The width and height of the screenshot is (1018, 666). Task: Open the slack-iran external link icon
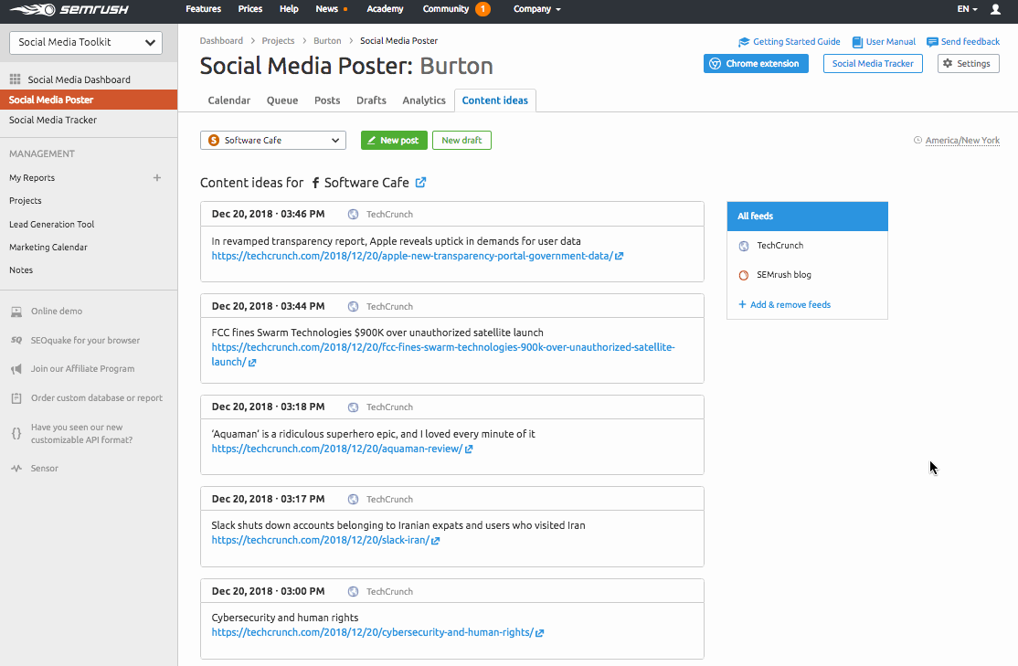pyautogui.click(x=436, y=541)
